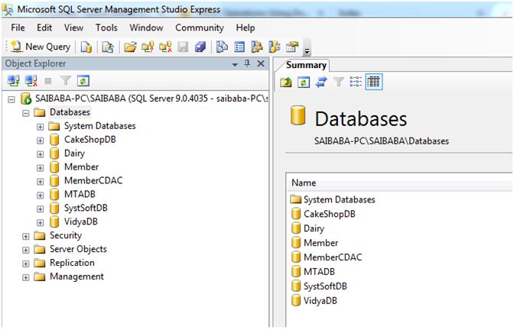The image size is (517, 330).
Task: Click the folder icon with question mark
Action: tap(148, 47)
